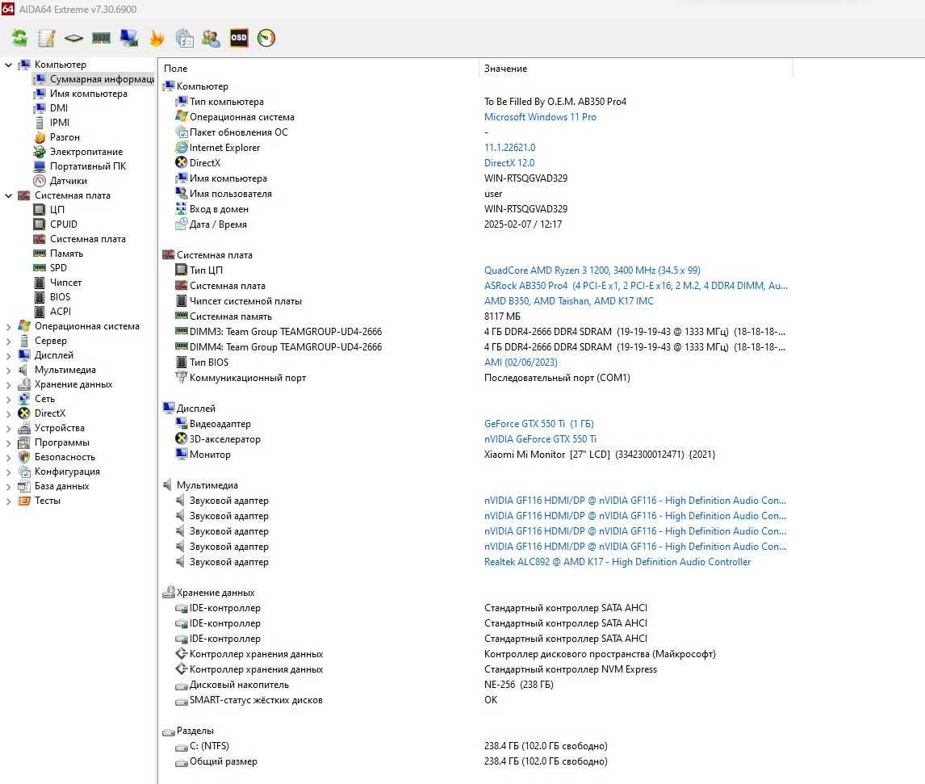Open the QuadCore AMD Ryzen 3 1200 link
Screen dimensions: 925x784
click(592, 270)
